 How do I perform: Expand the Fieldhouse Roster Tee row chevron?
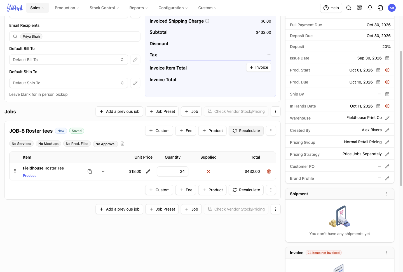coord(103,171)
